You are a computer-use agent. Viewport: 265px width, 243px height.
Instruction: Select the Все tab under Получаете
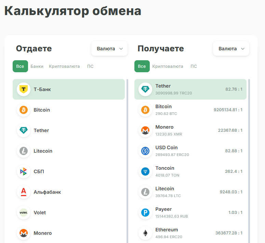coord(142,66)
